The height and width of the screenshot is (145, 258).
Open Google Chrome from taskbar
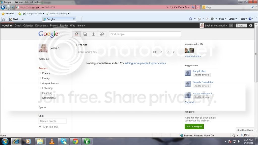pyautogui.click(x=75, y=141)
